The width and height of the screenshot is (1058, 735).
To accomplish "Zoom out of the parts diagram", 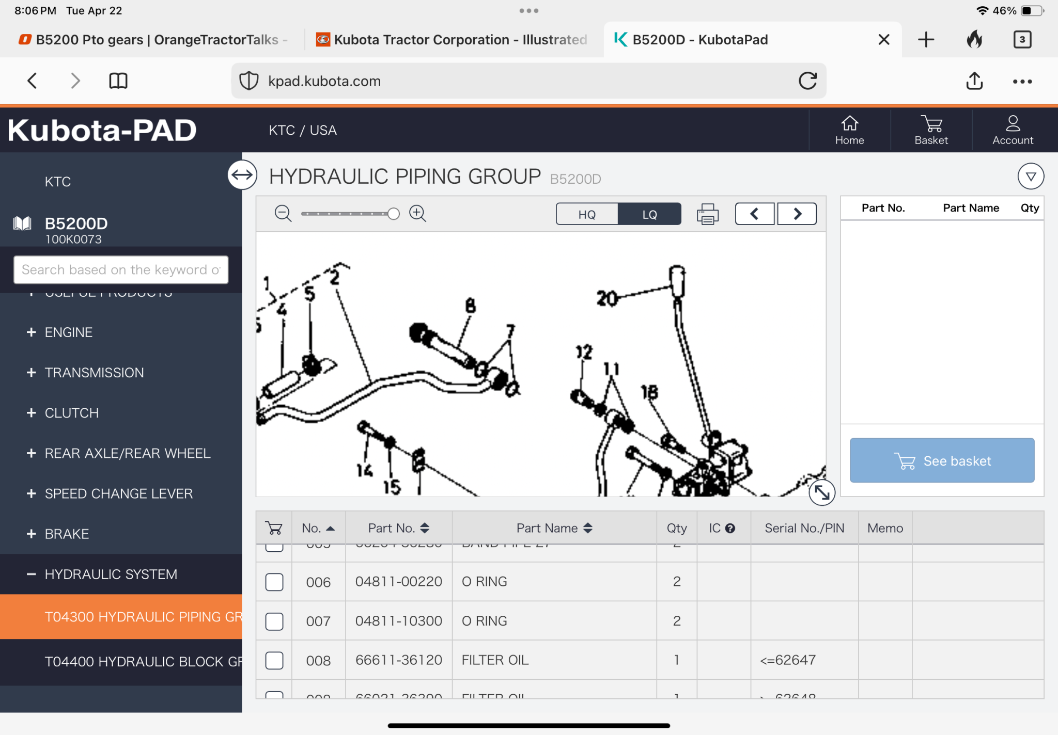I will pyautogui.click(x=283, y=213).
